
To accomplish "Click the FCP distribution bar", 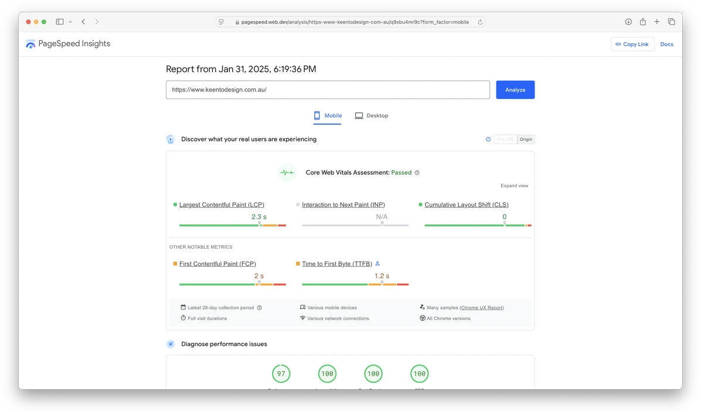I will click(233, 284).
